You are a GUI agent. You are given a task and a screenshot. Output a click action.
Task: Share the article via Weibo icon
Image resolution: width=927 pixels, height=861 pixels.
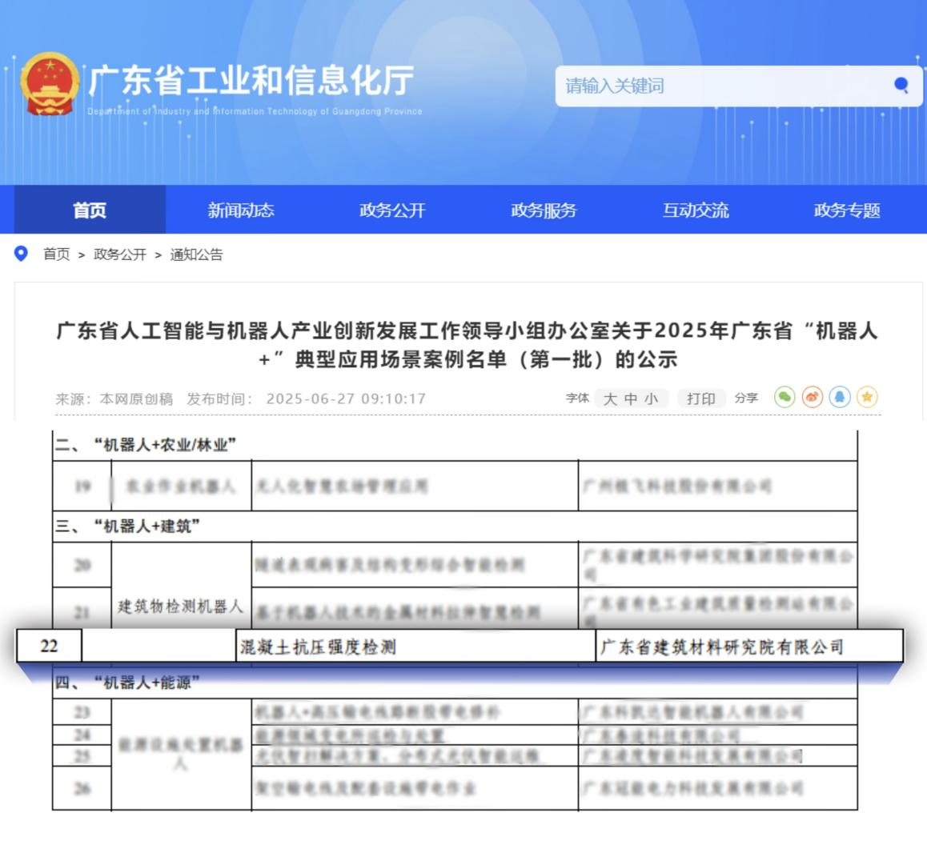pyautogui.click(x=813, y=398)
